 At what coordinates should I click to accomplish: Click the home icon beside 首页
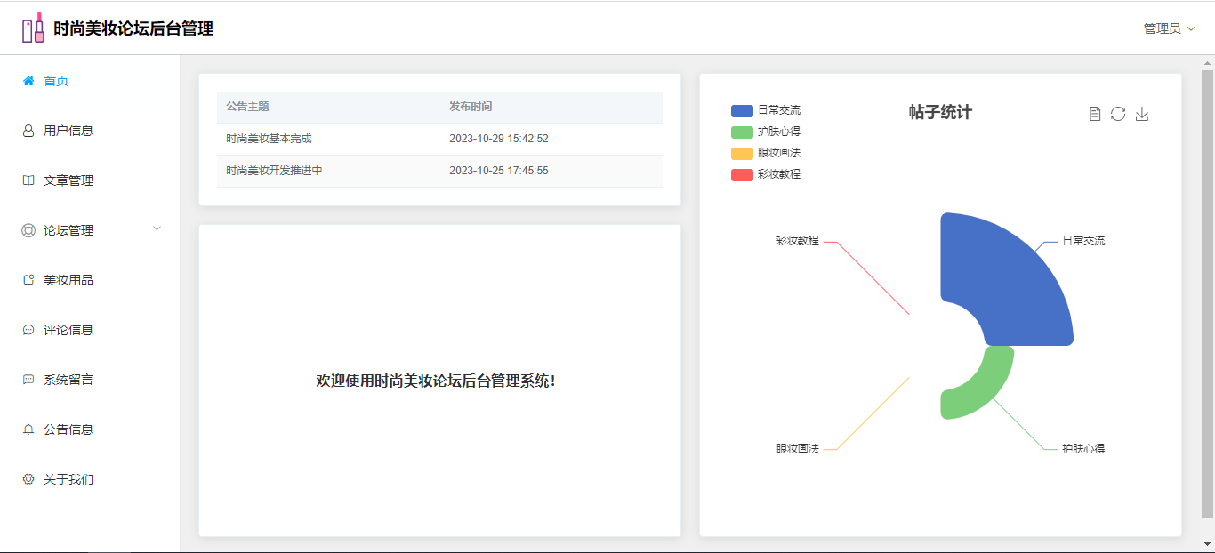[x=28, y=81]
